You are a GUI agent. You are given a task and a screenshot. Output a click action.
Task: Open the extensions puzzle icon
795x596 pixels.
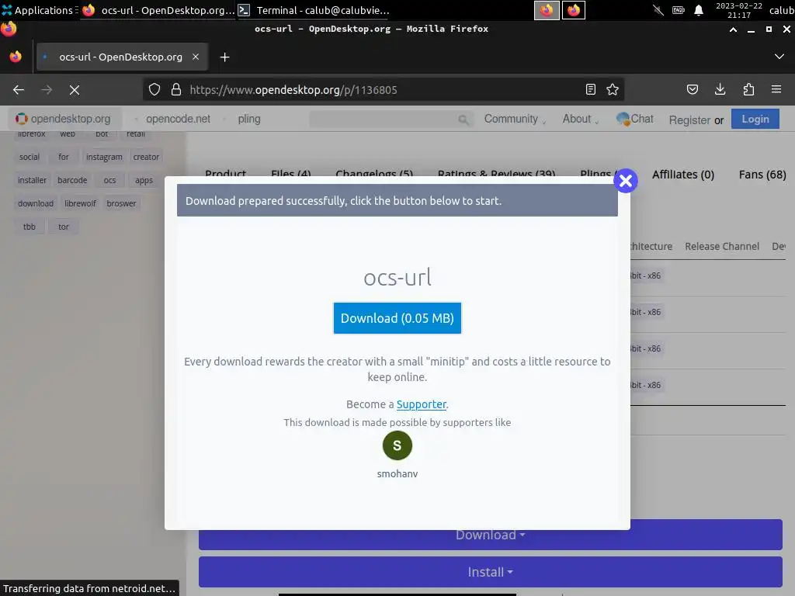click(748, 90)
